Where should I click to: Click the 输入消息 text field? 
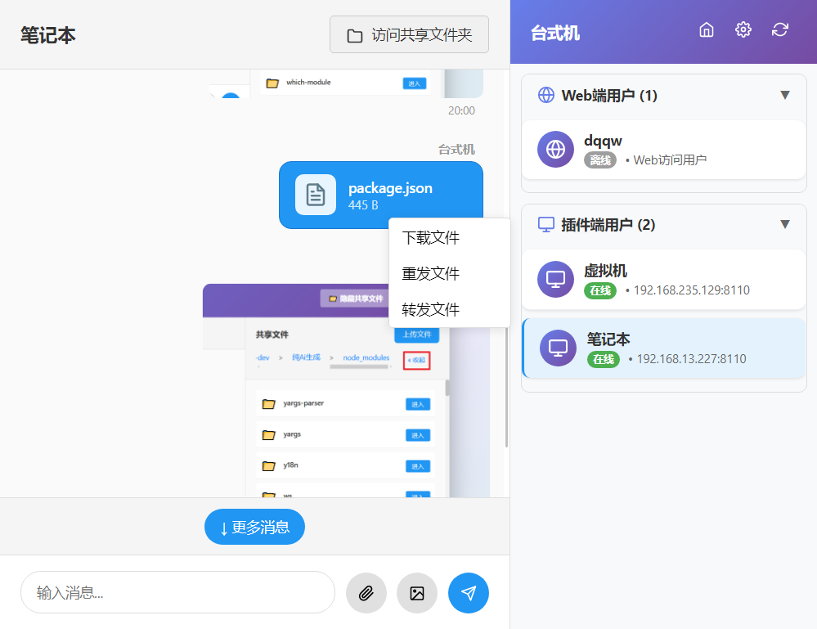[177, 592]
